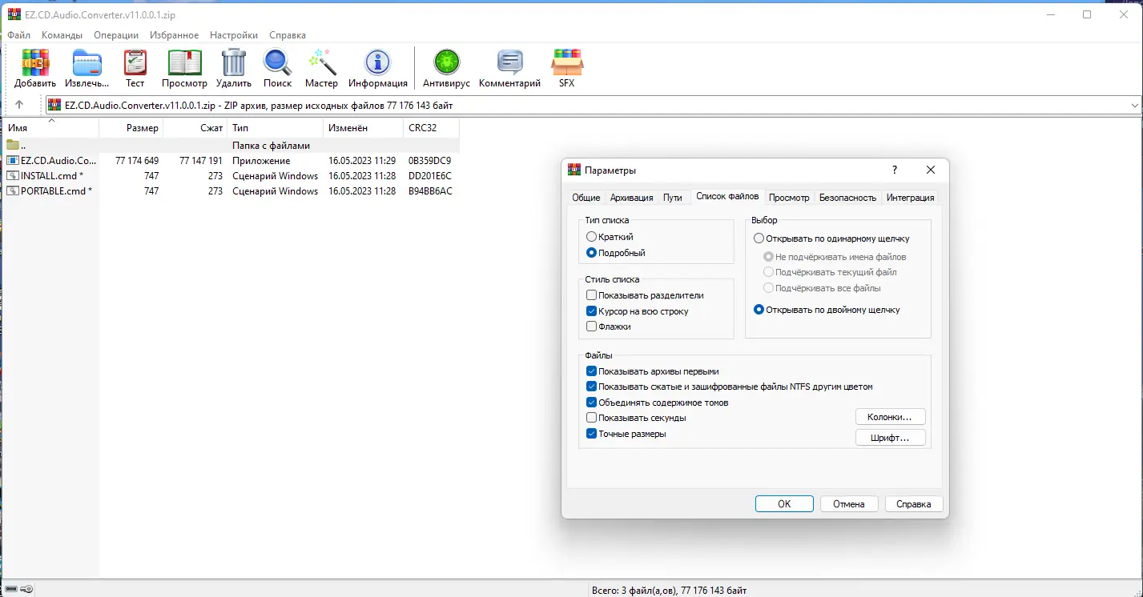The width and height of the screenshot is (1143, 597).
Task: Click the size value 77 174 649
Action: (x=137, y=160)
